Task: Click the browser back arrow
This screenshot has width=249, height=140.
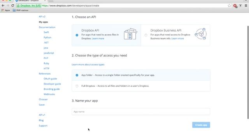Action: coord(3,5)
